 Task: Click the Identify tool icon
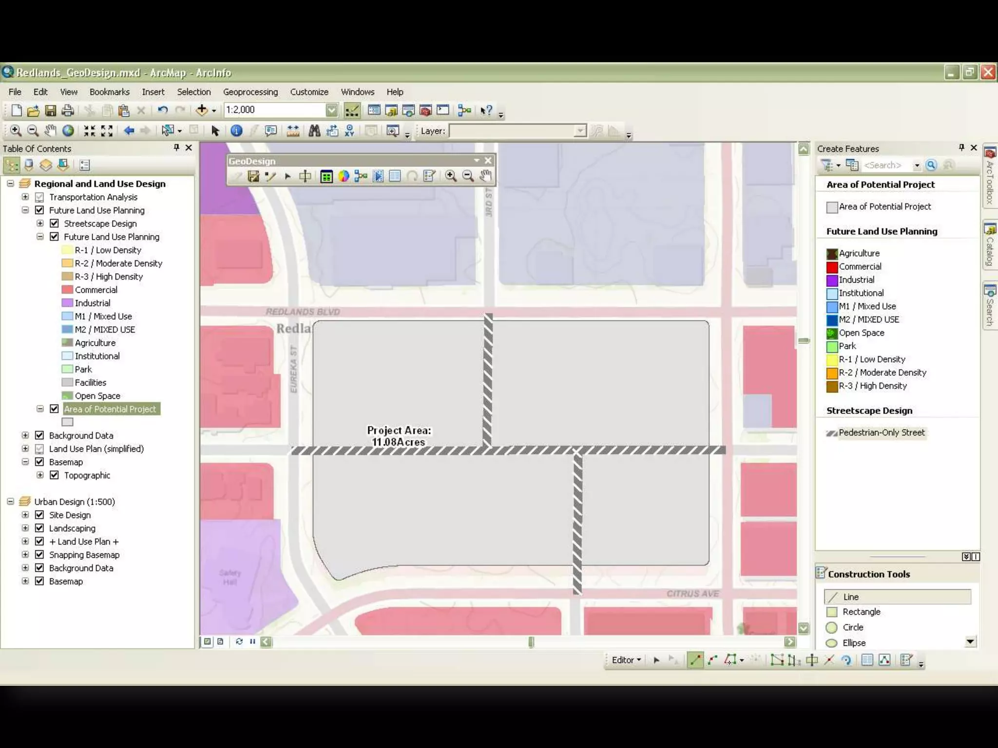pos(236,131)
